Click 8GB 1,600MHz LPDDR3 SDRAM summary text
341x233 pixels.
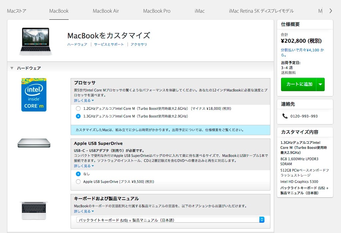coord(299,162)
